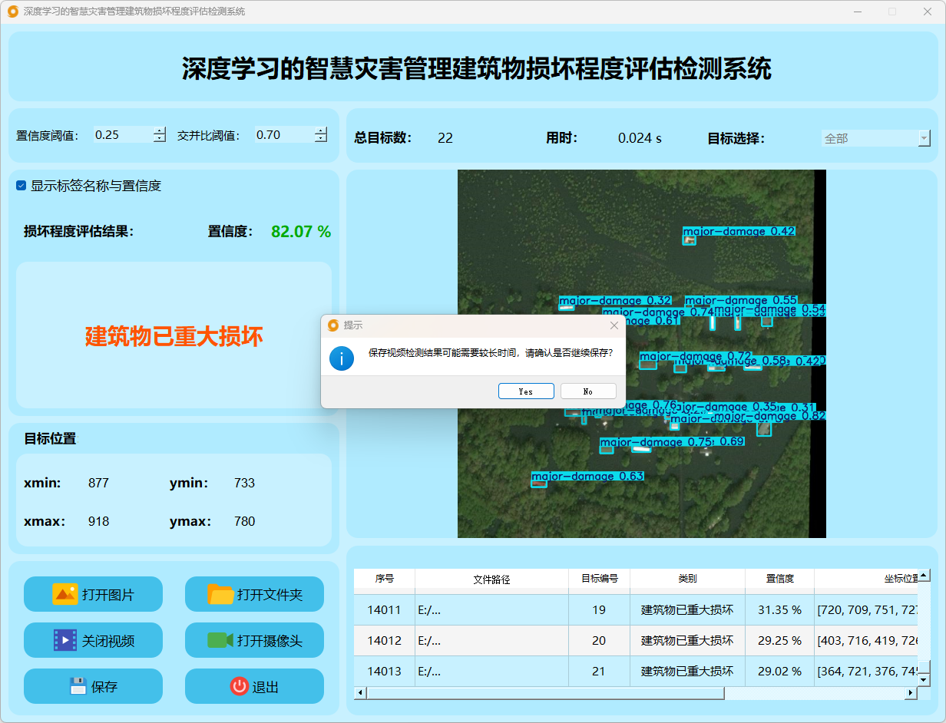Decrease the 交并比阈值 spinner value

[320, 139]
